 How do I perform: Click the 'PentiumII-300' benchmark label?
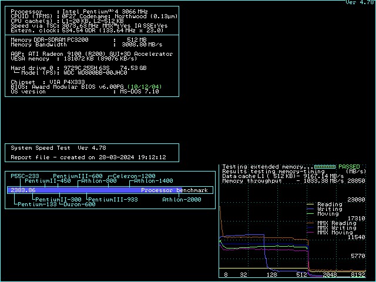coord(58,200)
